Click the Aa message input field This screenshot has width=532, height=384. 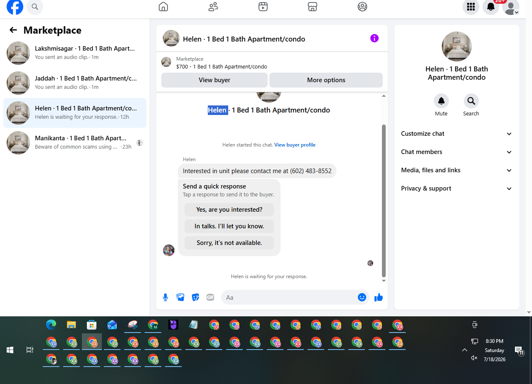(x=289, y=297)
